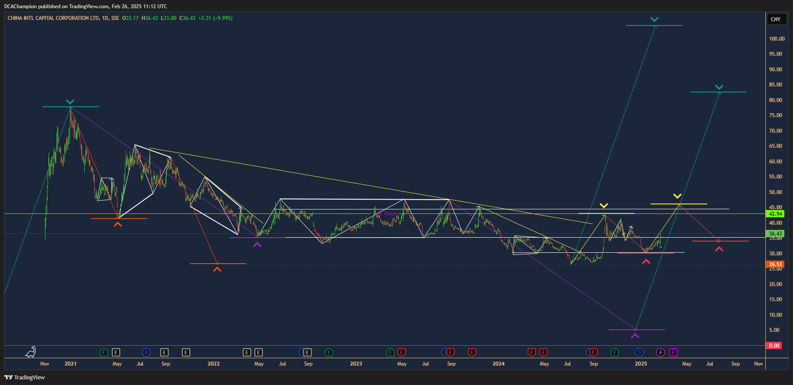Select the red up-chevron near Jul 2025 projection
The image size is (793, 385).
[x=719, y=249]
